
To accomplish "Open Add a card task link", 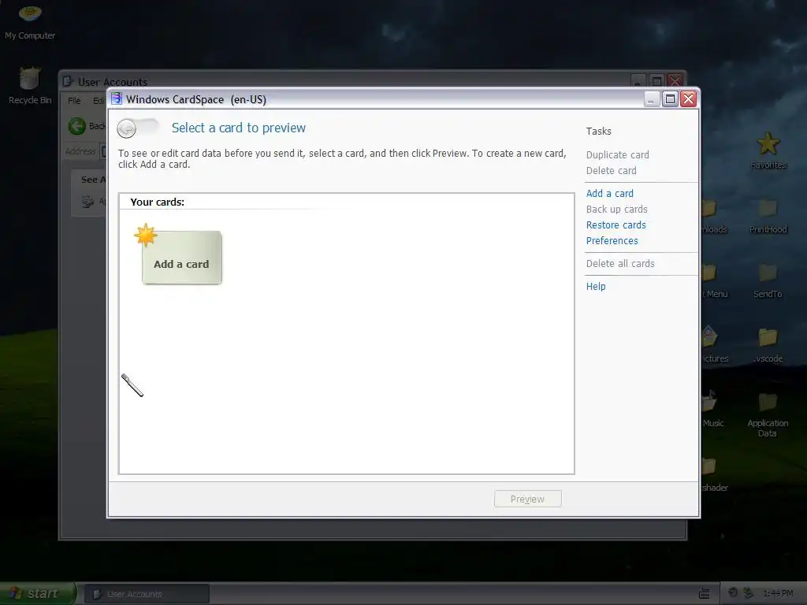I will [609, 194].
